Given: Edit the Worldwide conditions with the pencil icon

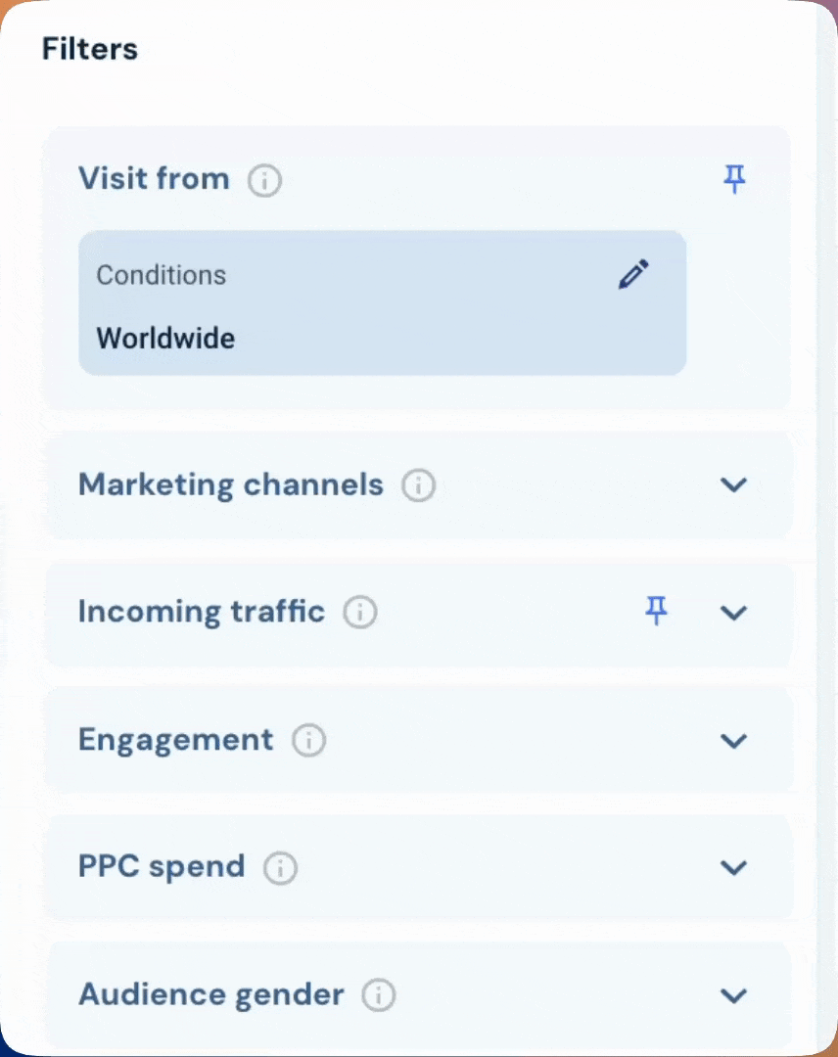Looking at the screenshot, I should pos(633,274).
